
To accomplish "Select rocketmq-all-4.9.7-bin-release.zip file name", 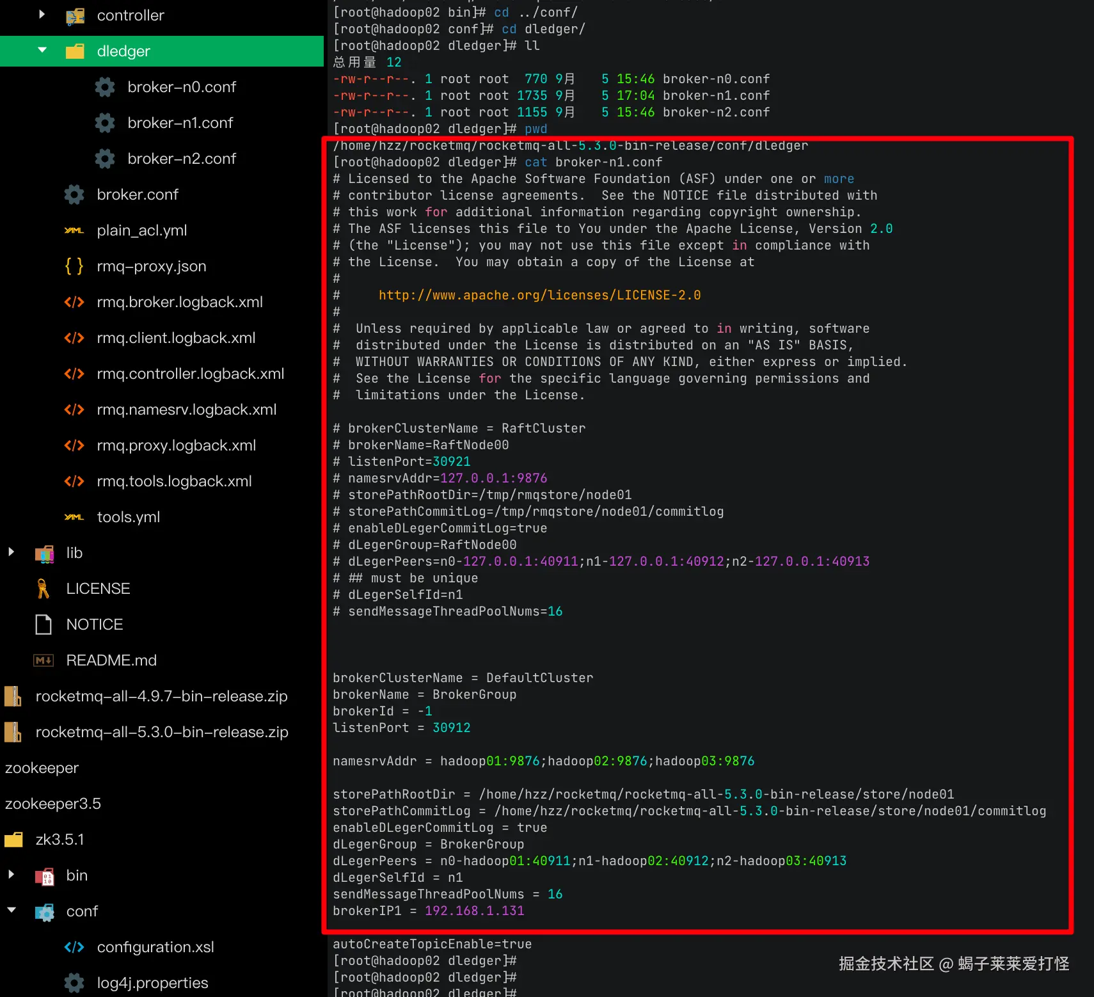I will (162, 696).
